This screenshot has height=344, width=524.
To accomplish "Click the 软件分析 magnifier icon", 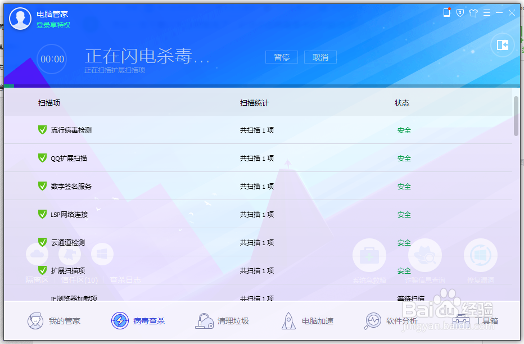I will point(372,321).
